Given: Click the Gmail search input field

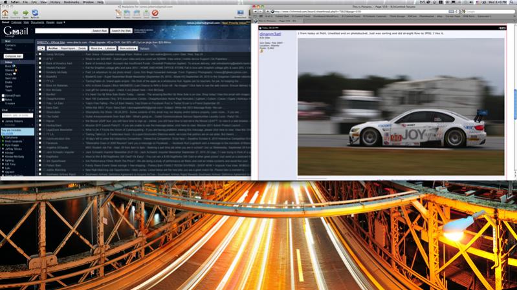Looking at the screenshot, I should coord(61,30).
